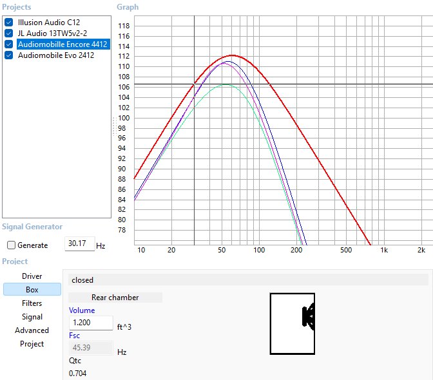Switch to the Filters tab
The width and height of the screenshot is (433, 380).
[x=32, y=303]
